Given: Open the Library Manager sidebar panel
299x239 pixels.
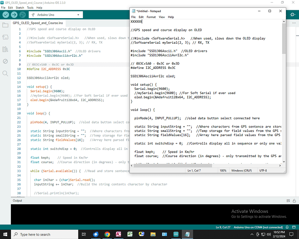Looking at the screenshot, I should coord(5,49).
